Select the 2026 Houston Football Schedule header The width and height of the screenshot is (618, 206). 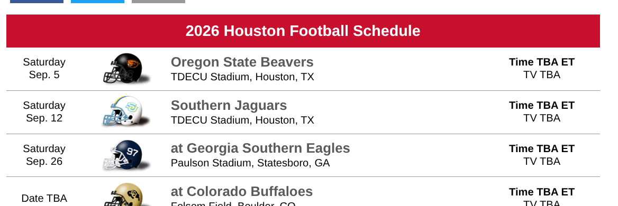(303, 31)
